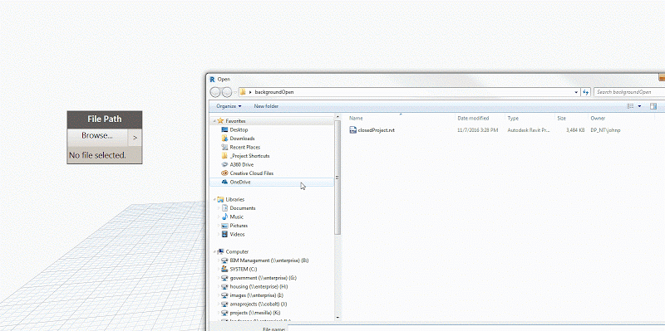
Task: Click the New folder button
Action: (x=266, y=106)
